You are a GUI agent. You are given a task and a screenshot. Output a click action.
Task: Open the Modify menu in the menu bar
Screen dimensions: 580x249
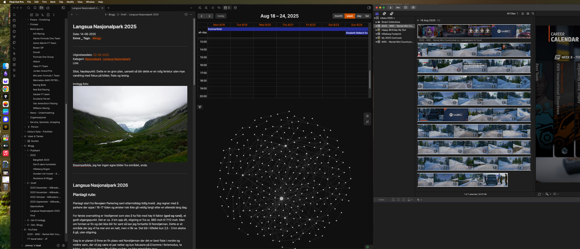point(70,2)
